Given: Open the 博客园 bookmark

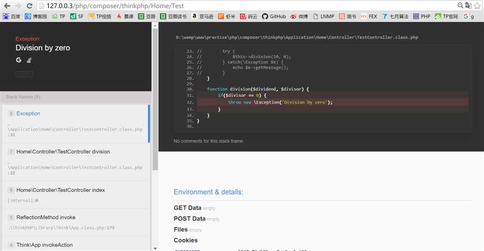Looking at the screenshot, I should (x=36, y=16).
